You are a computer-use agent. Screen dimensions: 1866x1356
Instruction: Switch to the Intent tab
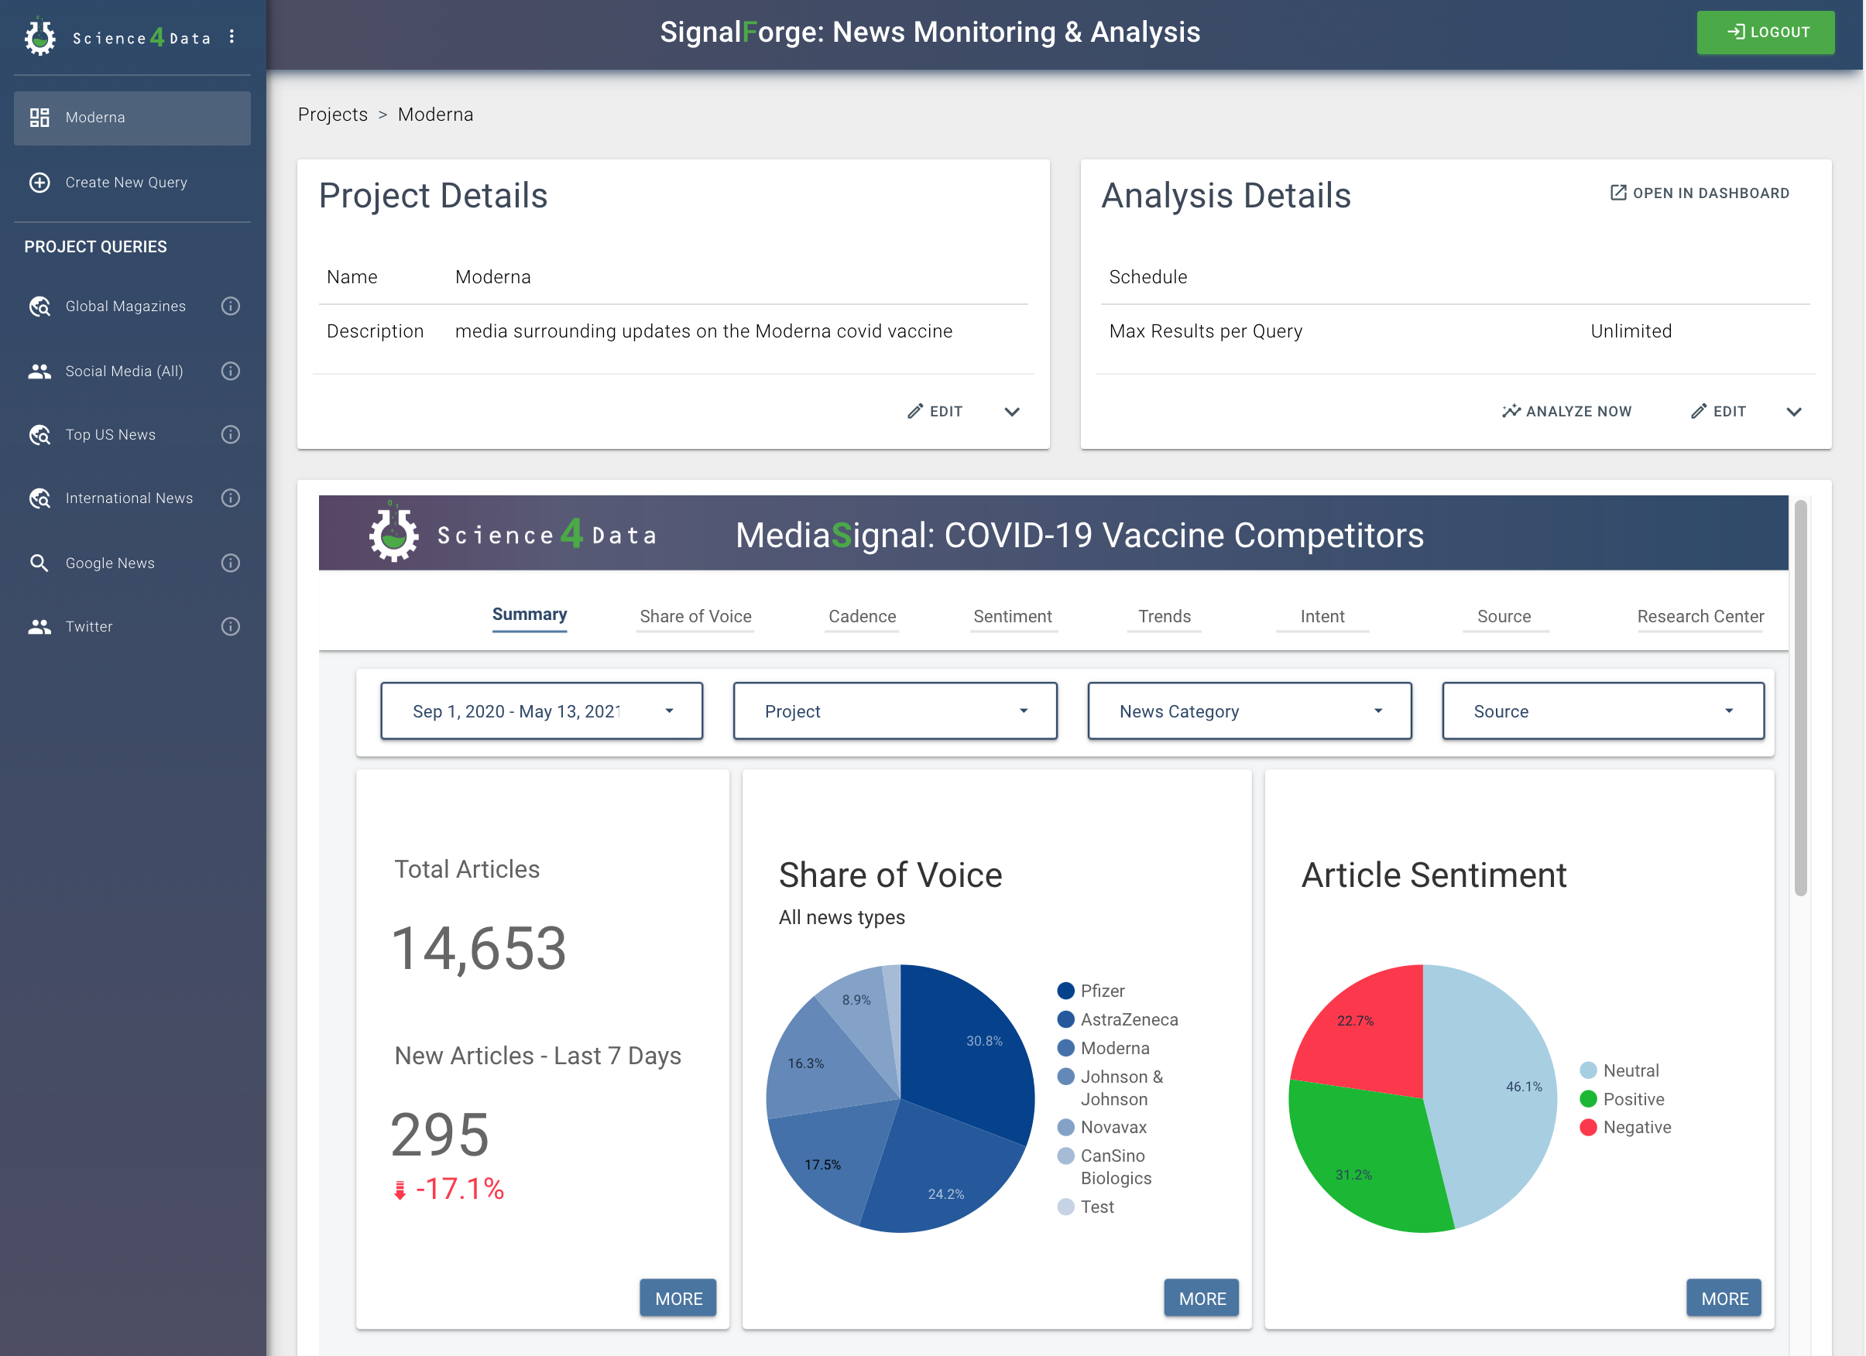[1322, 617]
